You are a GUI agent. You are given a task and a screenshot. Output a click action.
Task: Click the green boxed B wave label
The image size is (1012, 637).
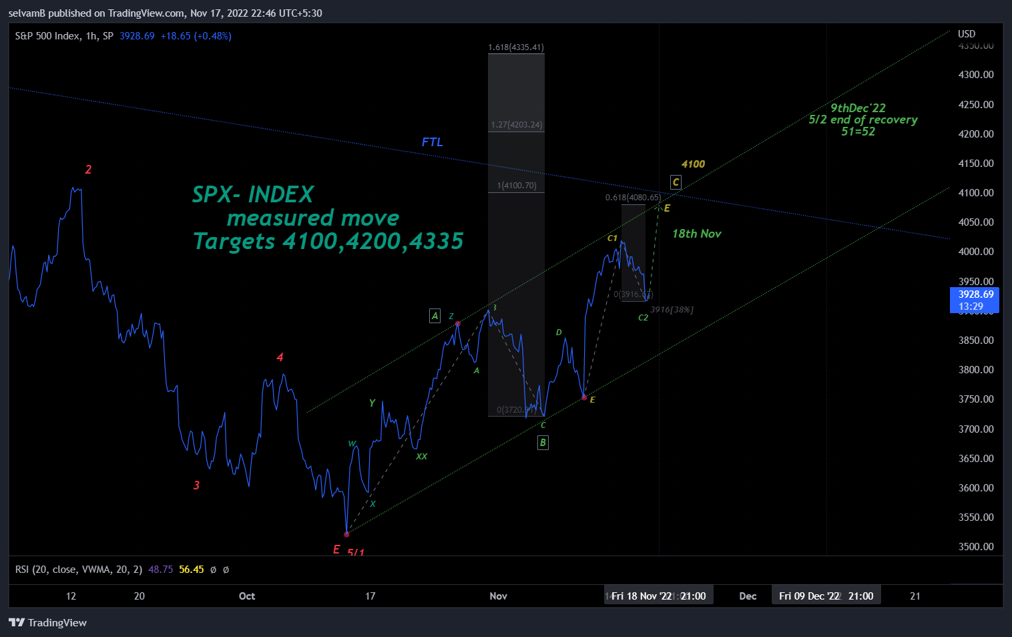click(x=543, y=442)
